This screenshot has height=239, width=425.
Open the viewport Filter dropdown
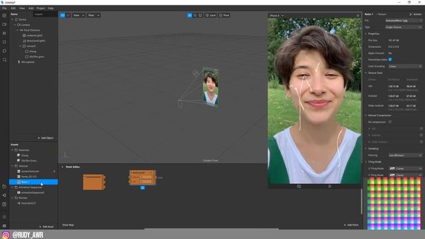[x=94, y=15]
